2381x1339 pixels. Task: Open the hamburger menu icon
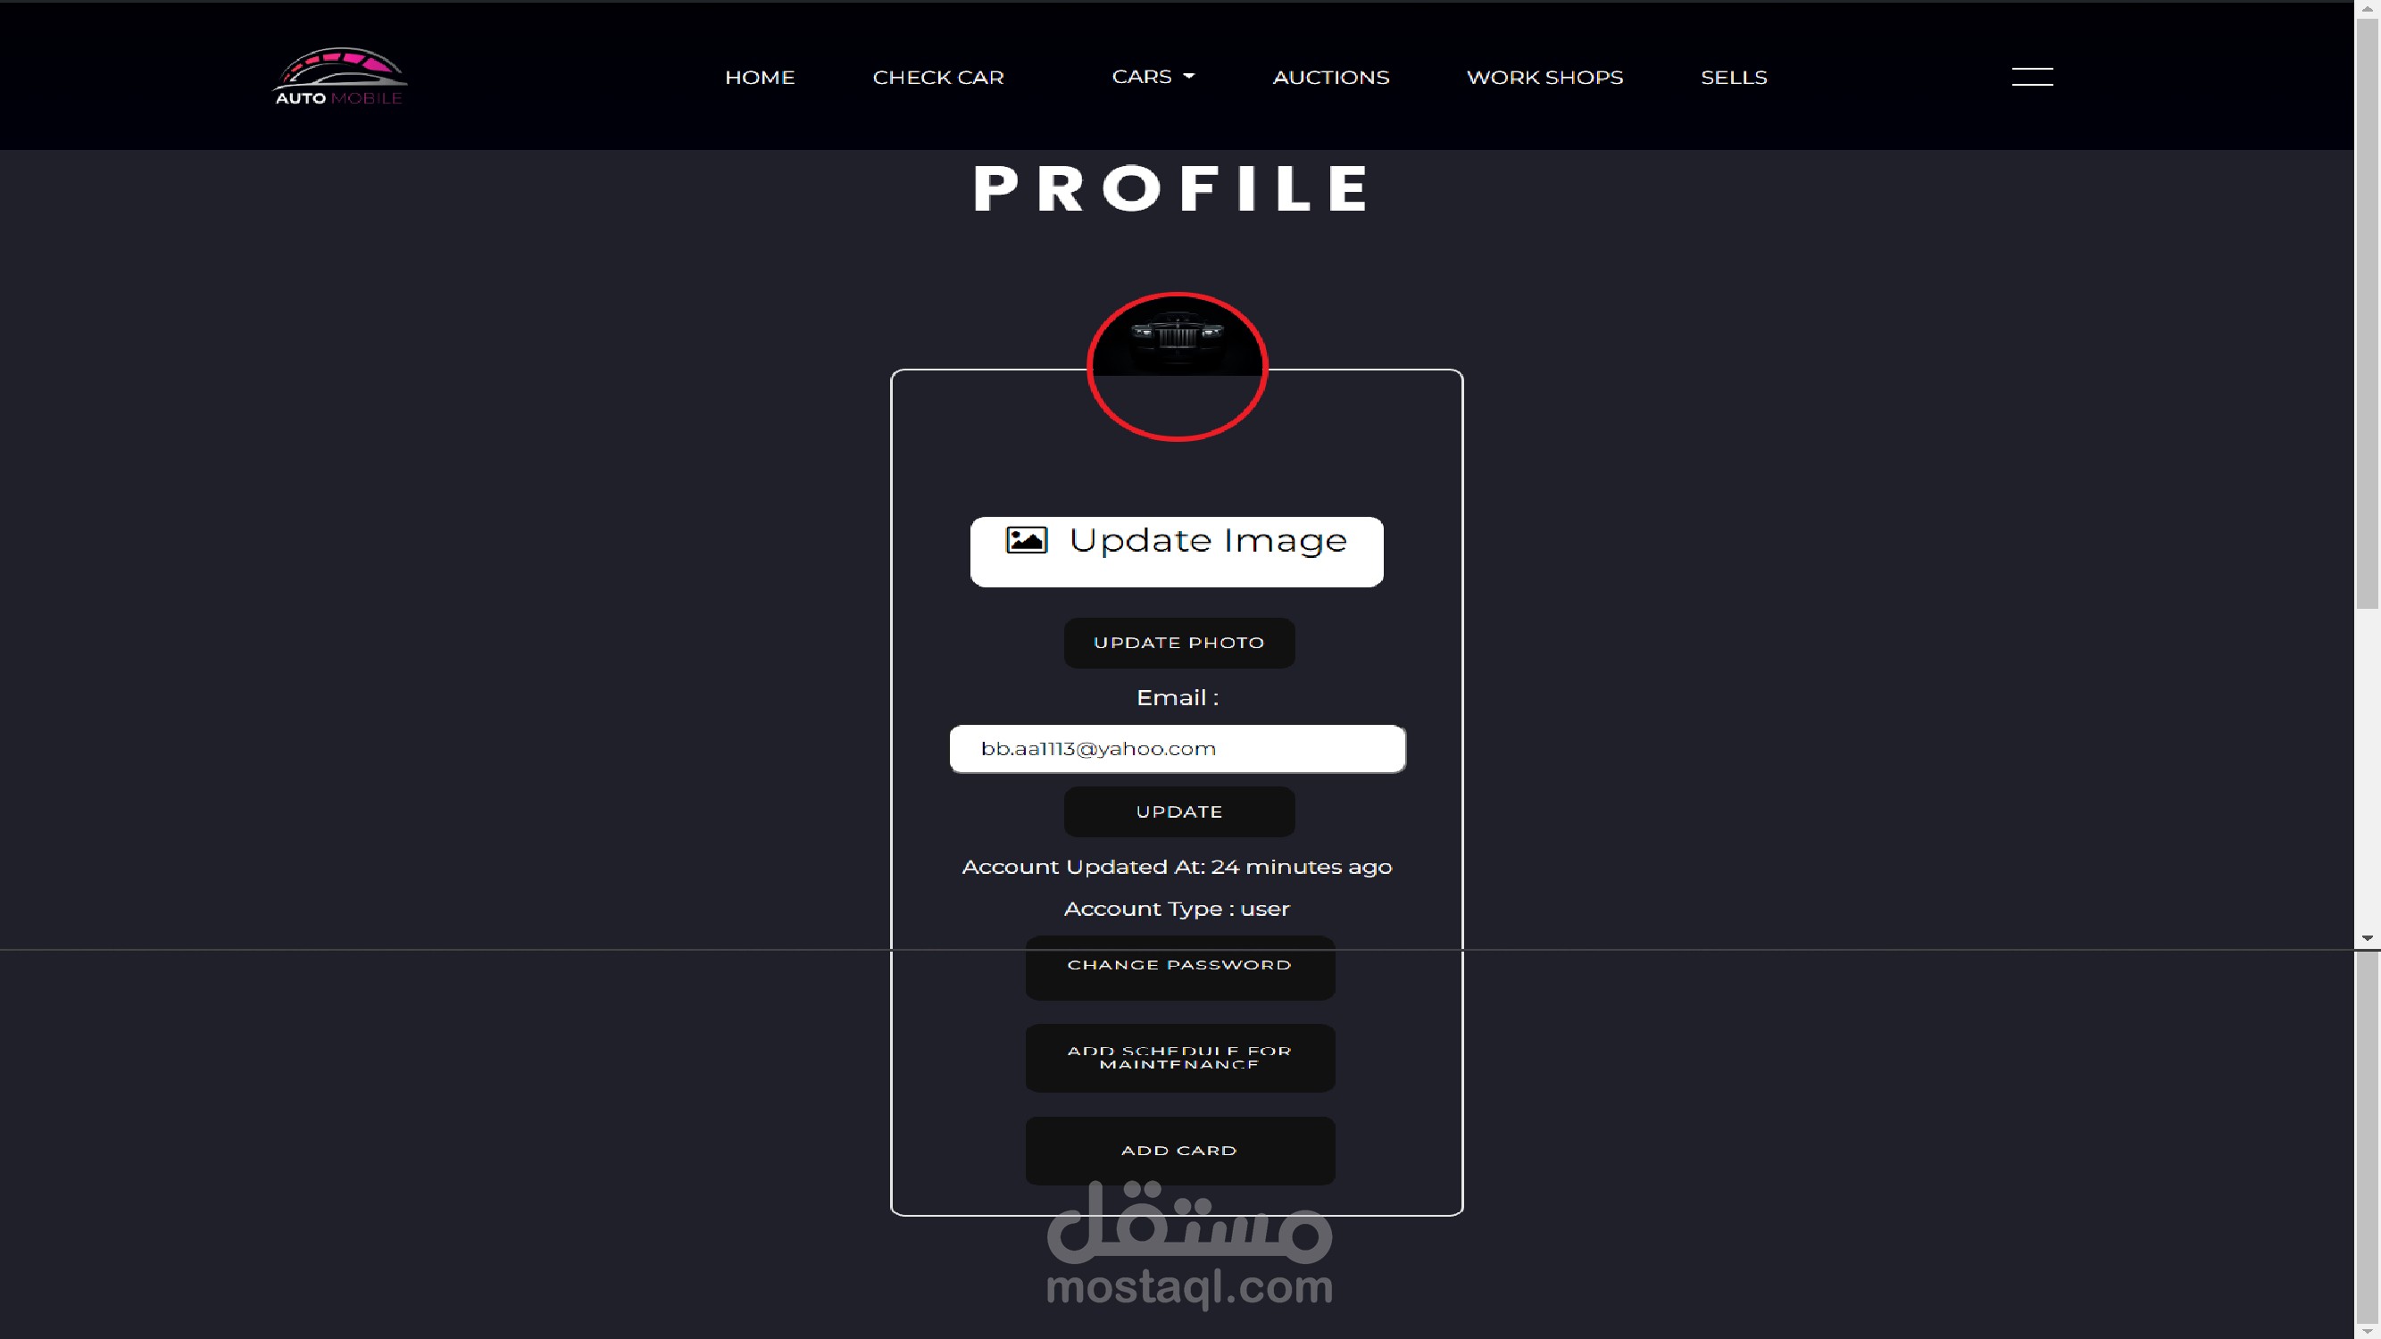tap(2032, 77)
